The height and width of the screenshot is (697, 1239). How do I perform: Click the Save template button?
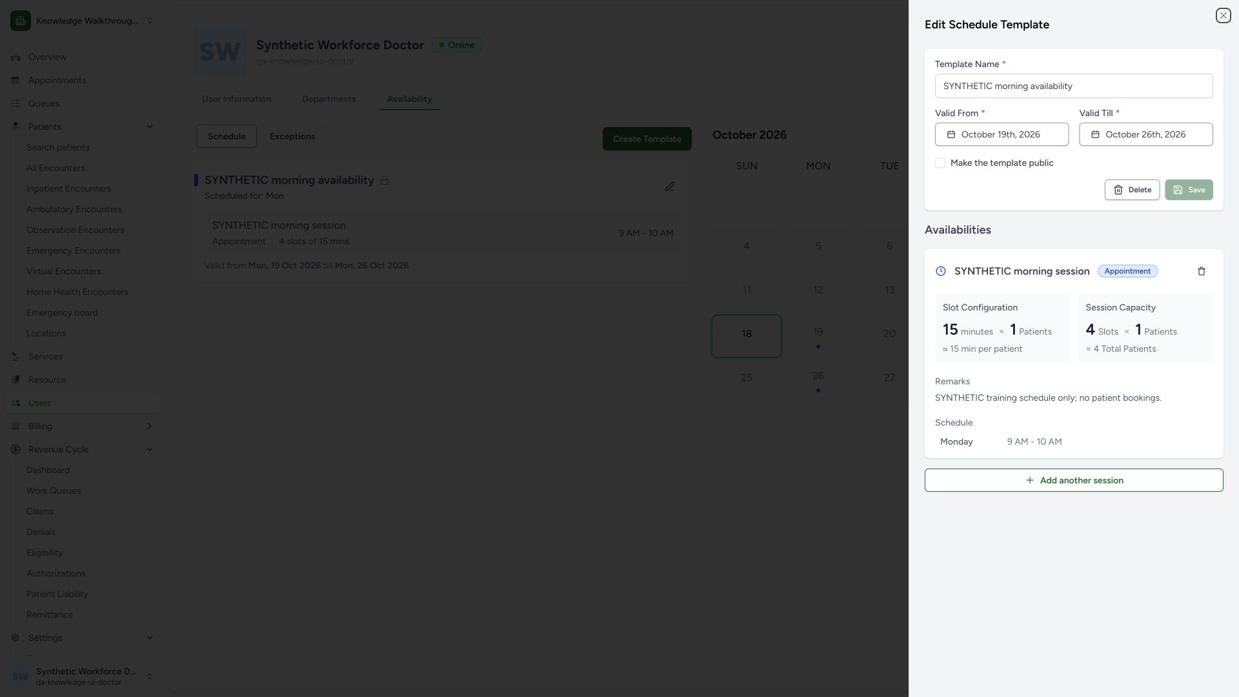click(1189, 190)
